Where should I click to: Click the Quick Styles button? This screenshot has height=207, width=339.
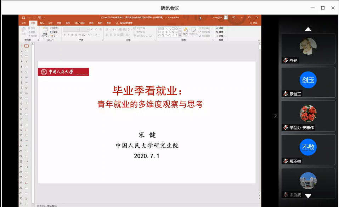coord(193,31)
